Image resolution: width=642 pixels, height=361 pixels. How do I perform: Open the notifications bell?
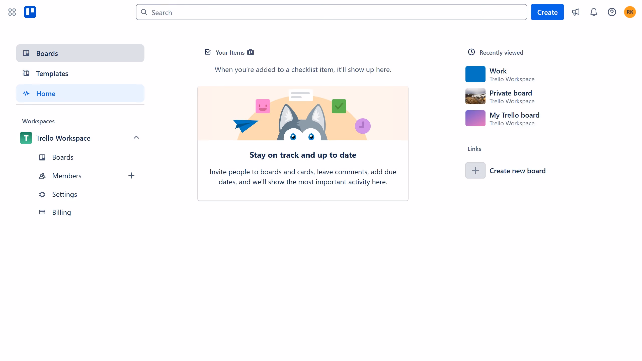coord(594,12)
